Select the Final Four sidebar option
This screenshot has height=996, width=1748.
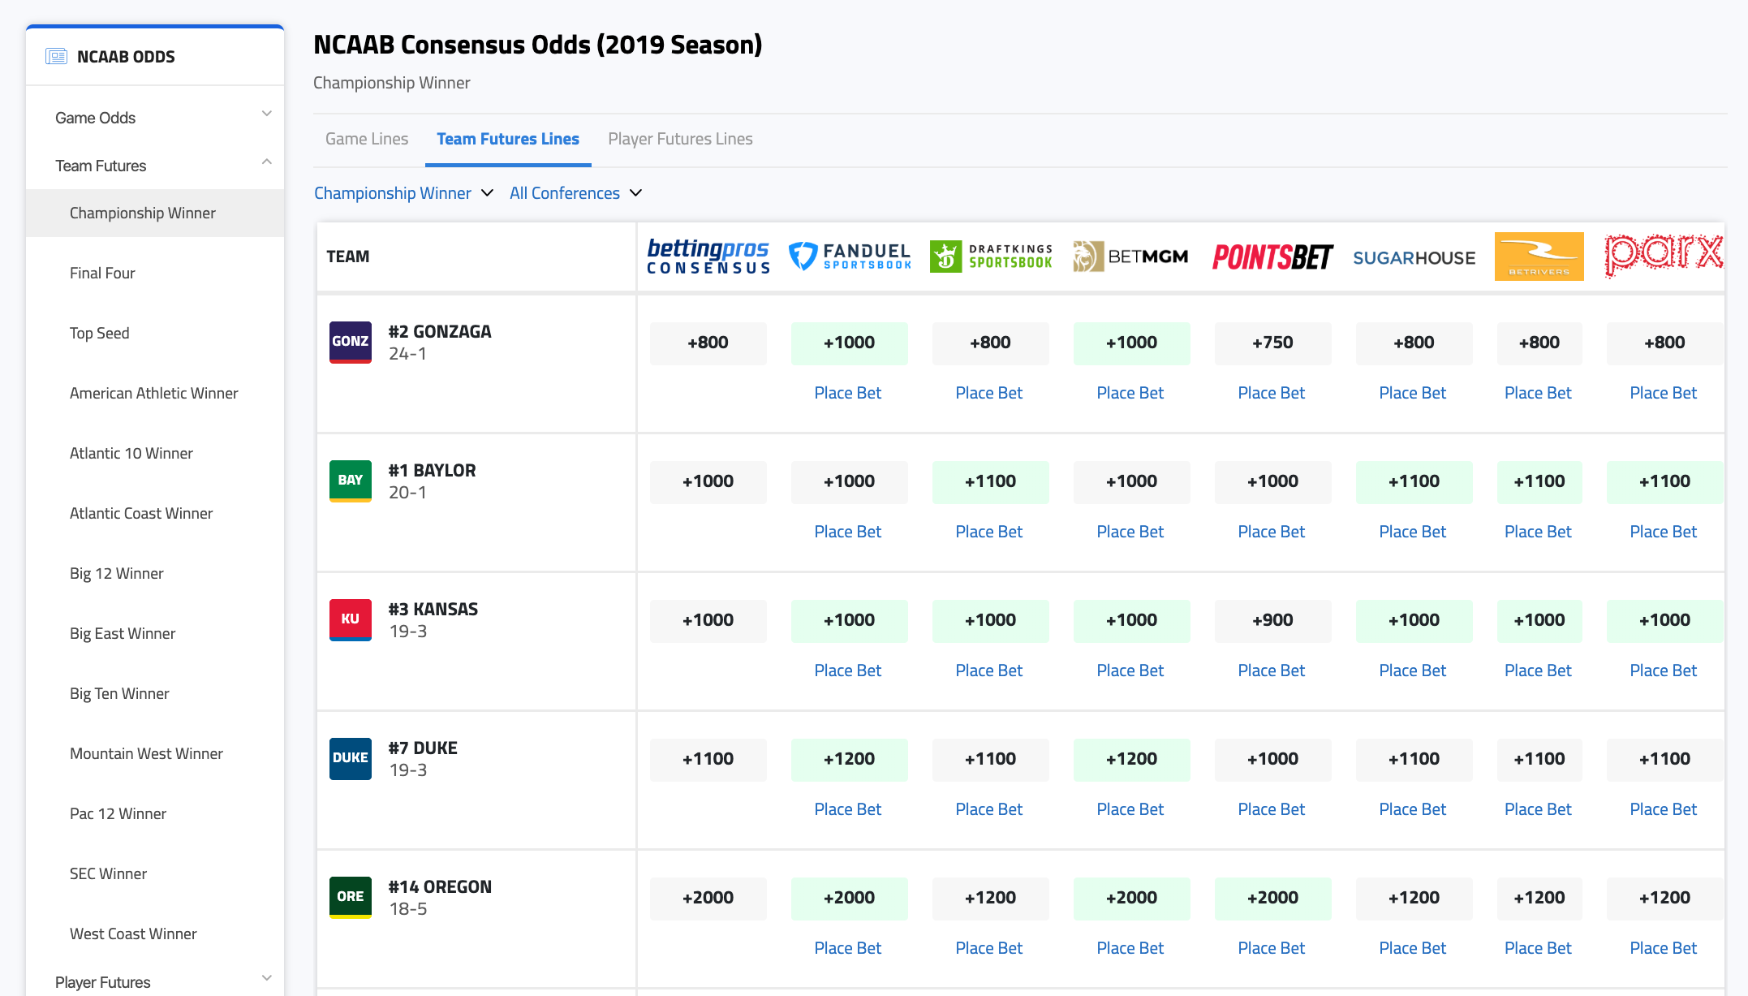click(102, 273)
